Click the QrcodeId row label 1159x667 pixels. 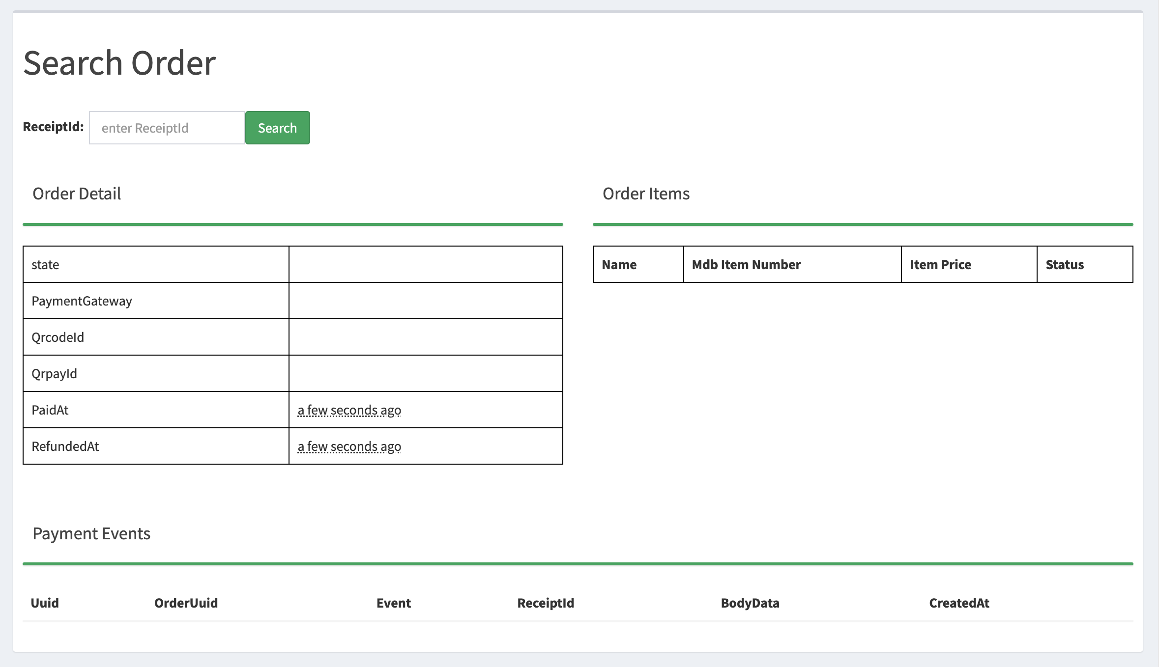pos(58,337)
